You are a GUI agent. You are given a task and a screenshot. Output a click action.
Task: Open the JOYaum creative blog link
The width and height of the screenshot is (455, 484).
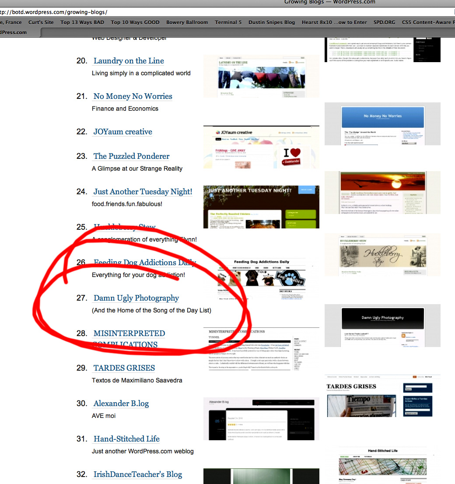coord(122,132)
